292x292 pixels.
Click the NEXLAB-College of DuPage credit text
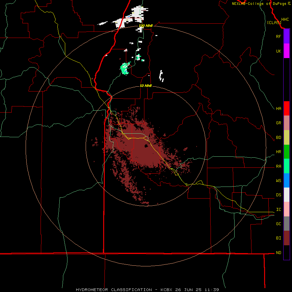pos(259,4)
